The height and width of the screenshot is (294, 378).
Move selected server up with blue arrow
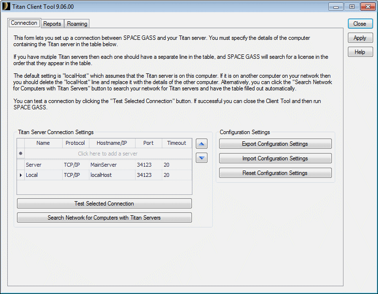tap(202, 144)
